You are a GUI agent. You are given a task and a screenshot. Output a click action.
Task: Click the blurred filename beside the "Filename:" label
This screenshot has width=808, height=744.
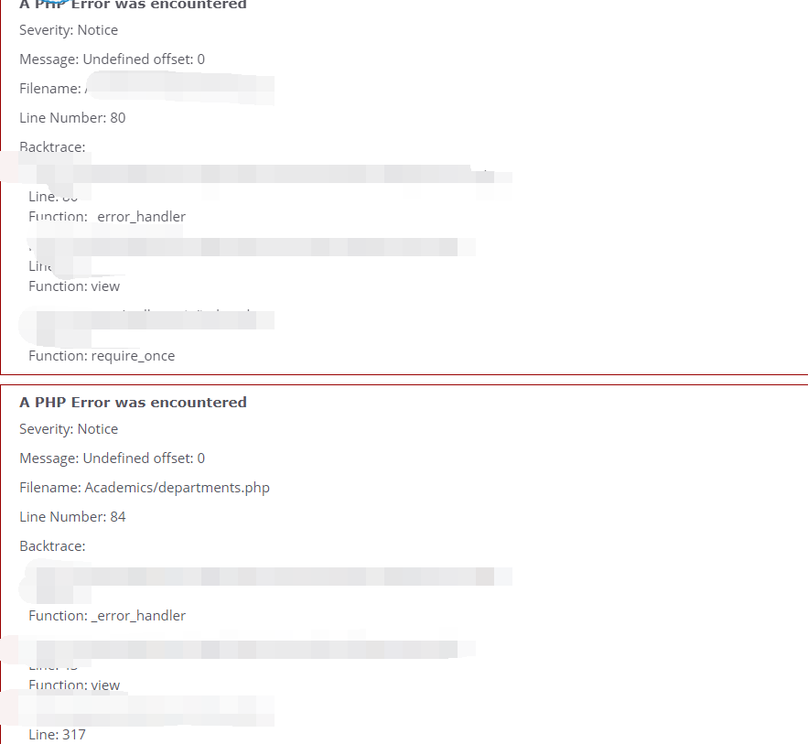coord(180,89)
